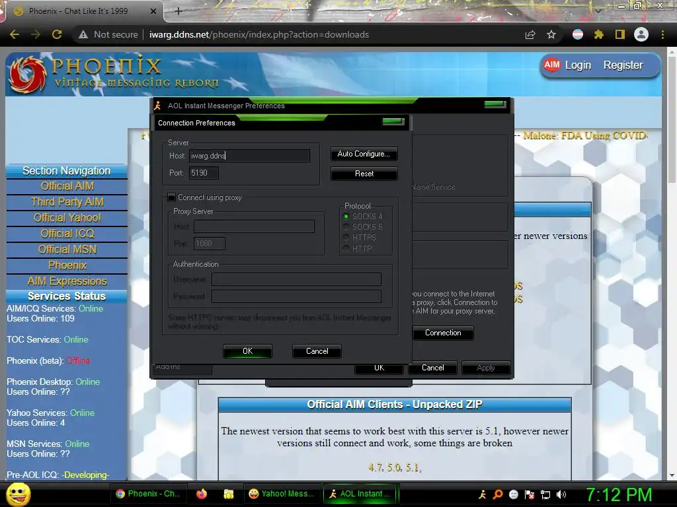Click the Not secure warning icon

click(x=83, y=34)
